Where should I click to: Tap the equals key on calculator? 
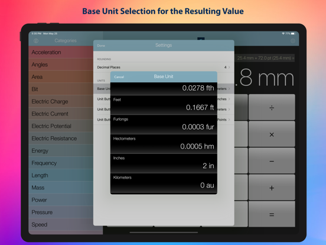(x=272, y=214)
